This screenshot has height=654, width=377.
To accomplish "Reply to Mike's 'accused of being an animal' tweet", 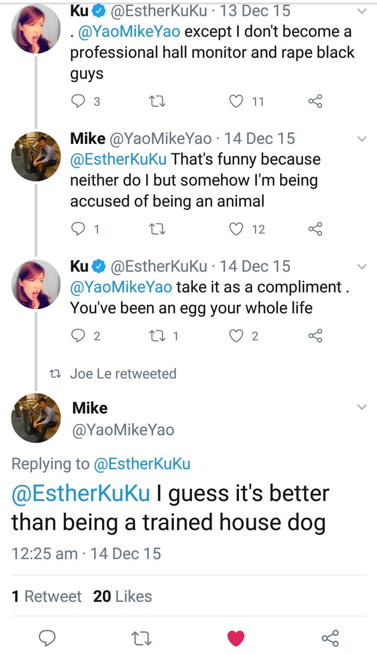I will pos(79,229).
